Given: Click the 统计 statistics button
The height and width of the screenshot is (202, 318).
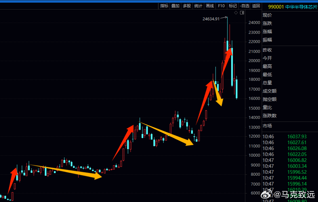Looking at the screenshot, I should point(198,6).
